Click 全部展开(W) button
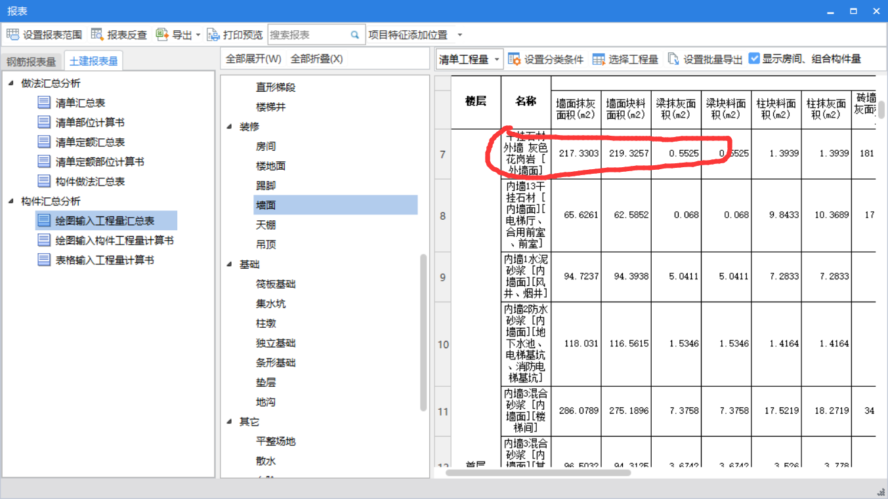The height and width of the screenshot is (499, 888). pyautogui.click(x=253, y=59)
